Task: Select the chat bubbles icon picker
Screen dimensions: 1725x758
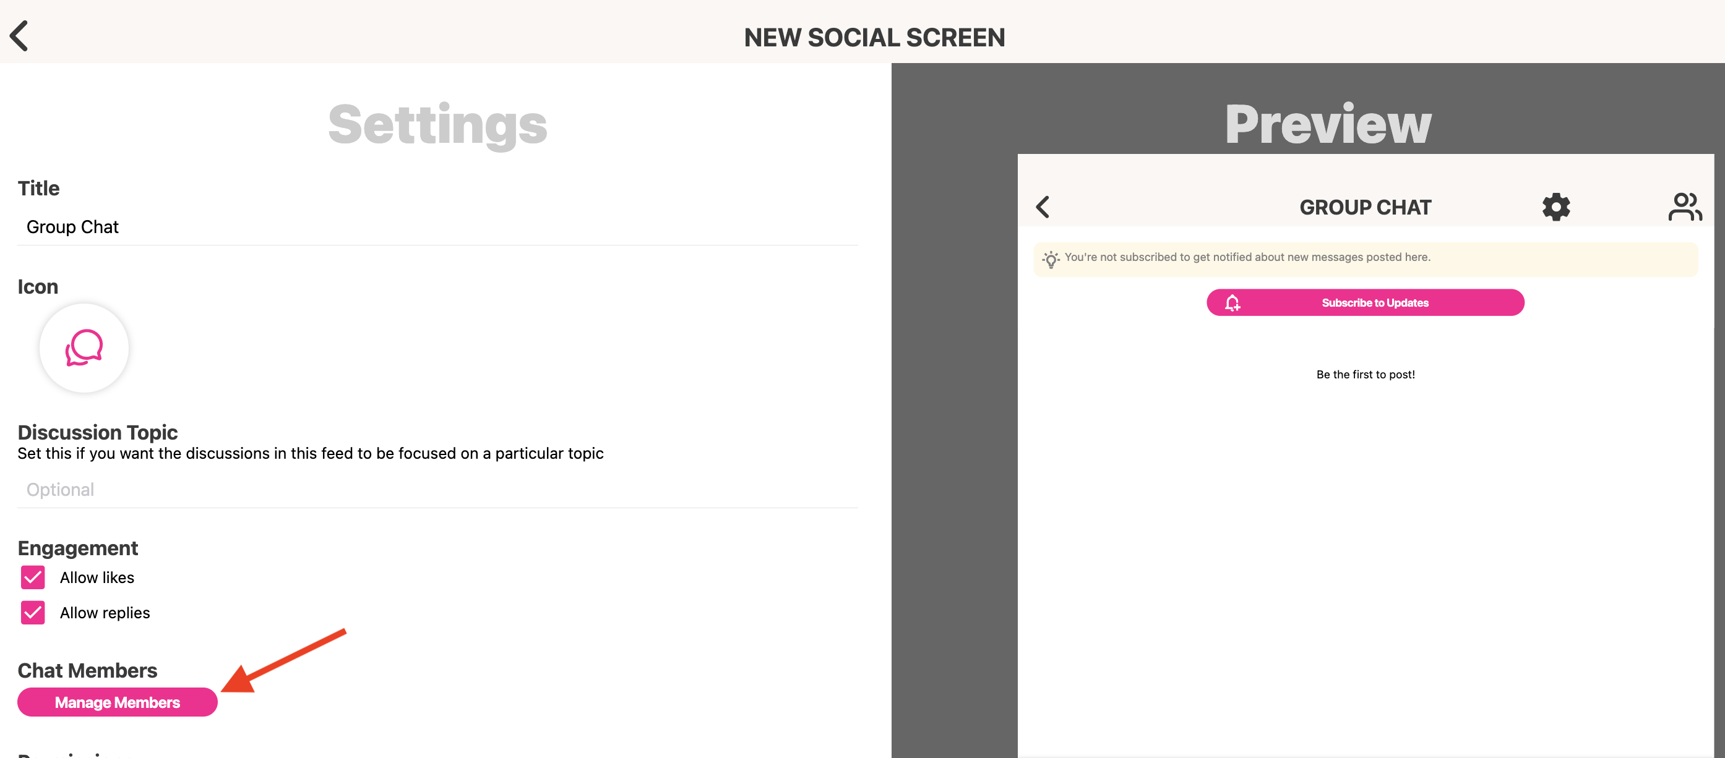Action: (x=84, y=347)
